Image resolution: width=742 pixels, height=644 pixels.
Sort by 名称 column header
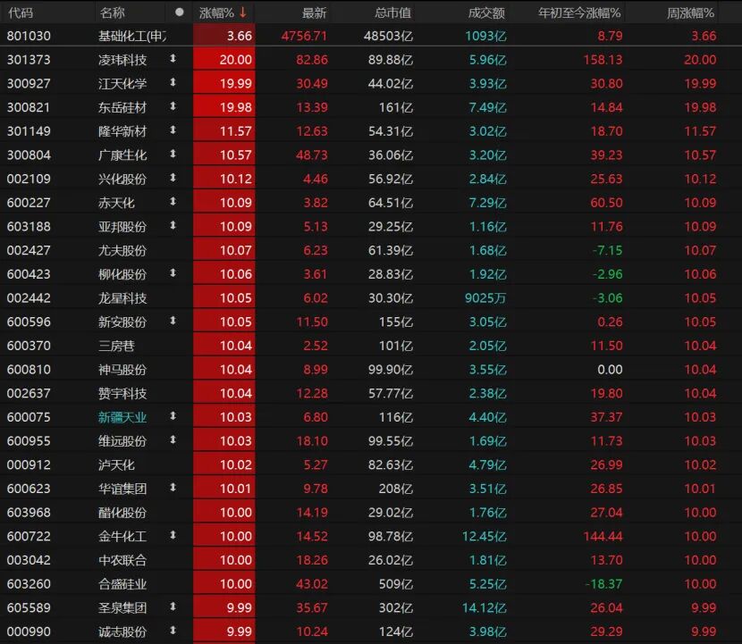tap(112, 13)
